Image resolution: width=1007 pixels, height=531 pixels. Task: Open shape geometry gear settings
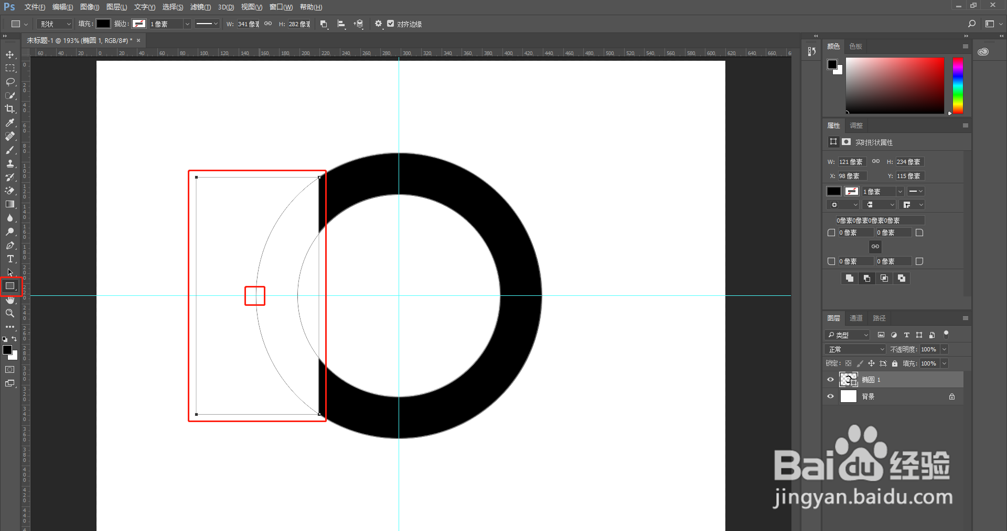tap(378, 24)
